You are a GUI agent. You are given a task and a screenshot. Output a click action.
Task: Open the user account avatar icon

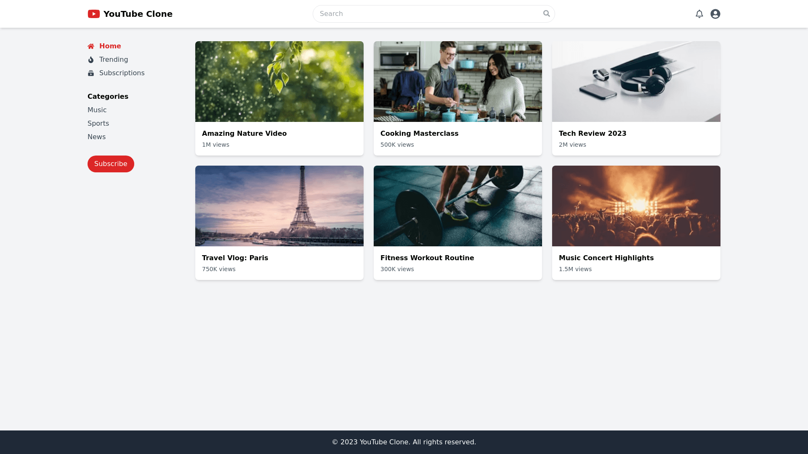click(715, 14)
